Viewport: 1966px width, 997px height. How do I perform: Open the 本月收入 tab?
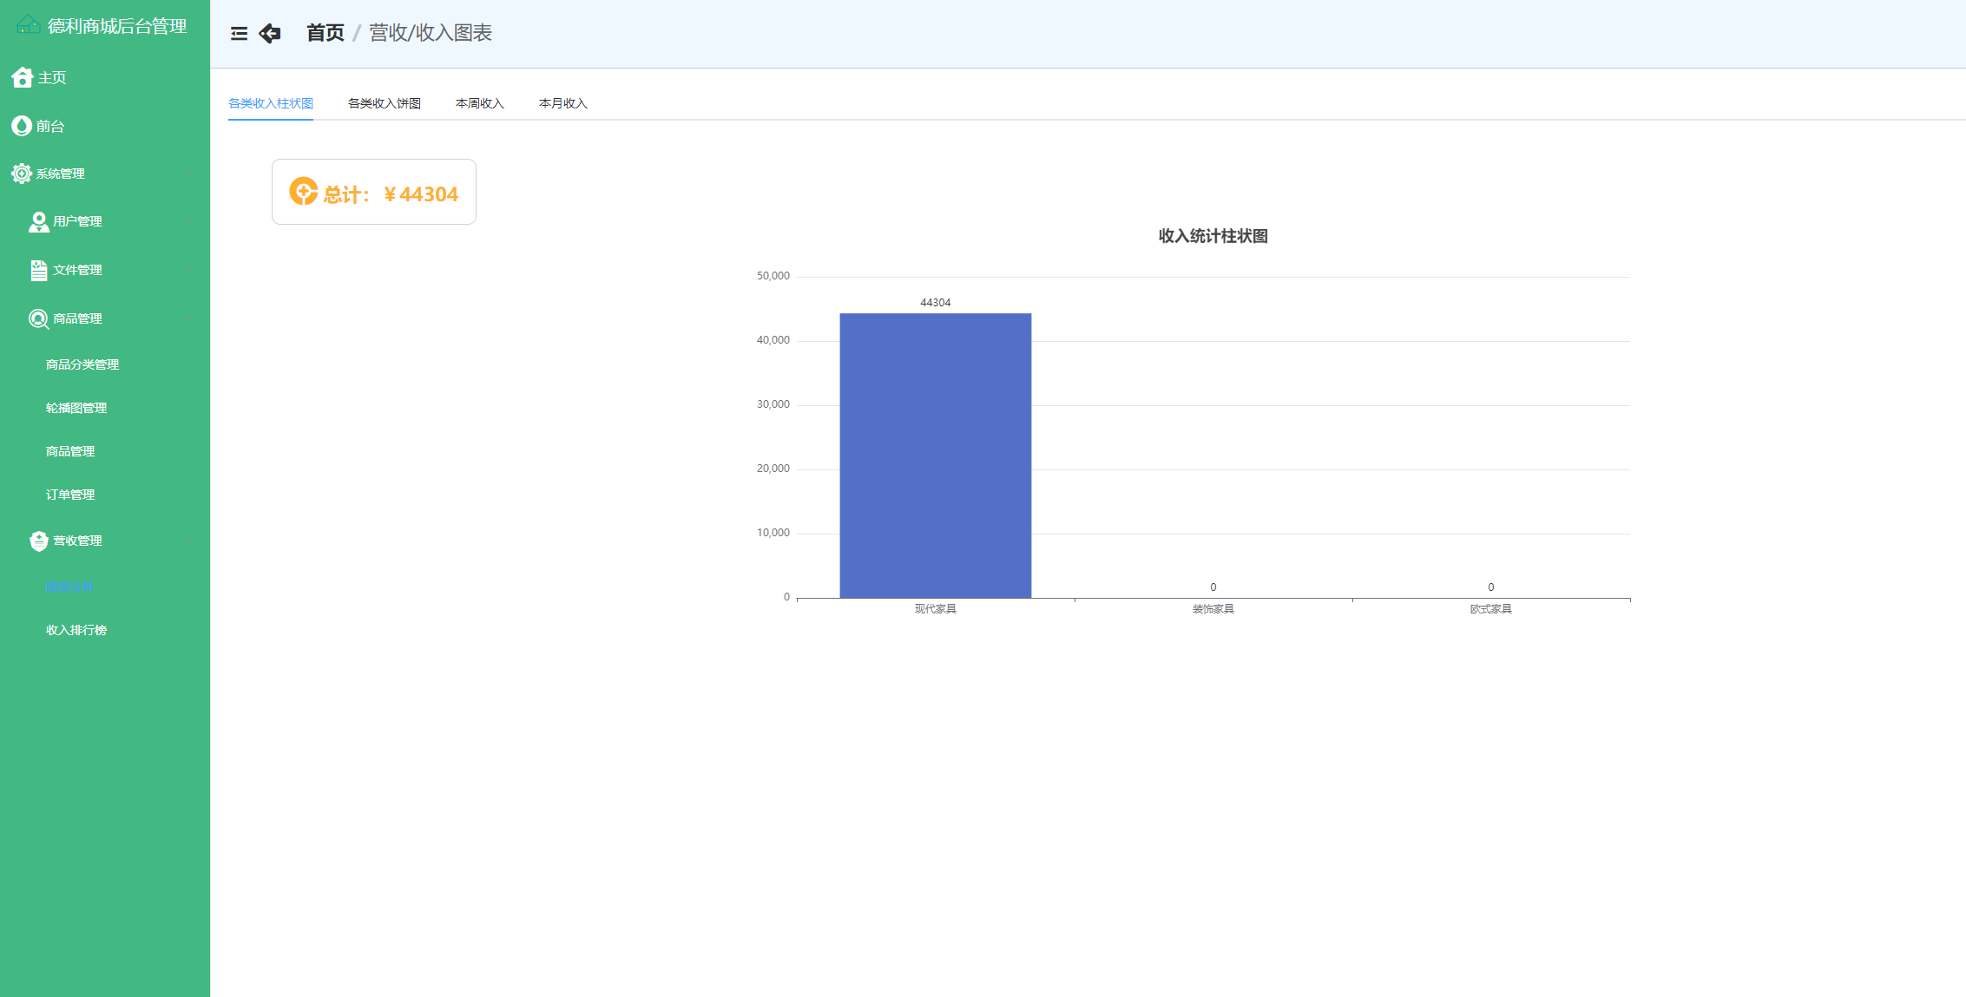pyautogui.click(x=563, y=103)
